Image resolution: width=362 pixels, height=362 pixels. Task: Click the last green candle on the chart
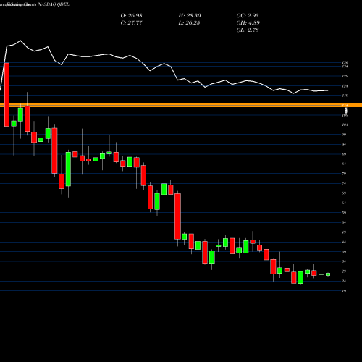[x=328, y=274]
